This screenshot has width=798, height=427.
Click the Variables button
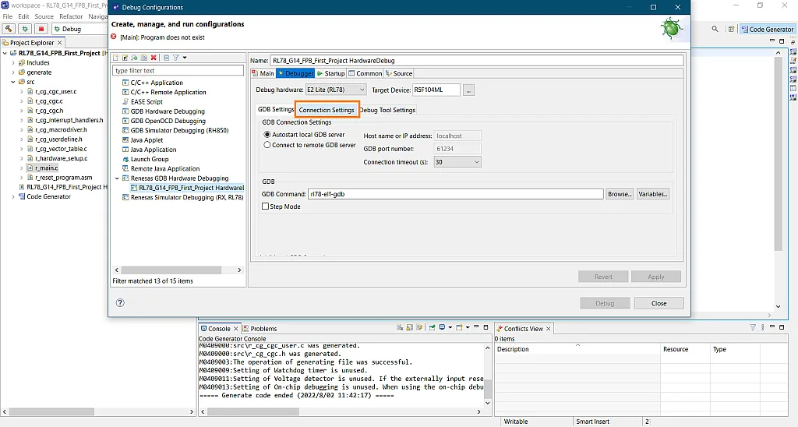652,194
